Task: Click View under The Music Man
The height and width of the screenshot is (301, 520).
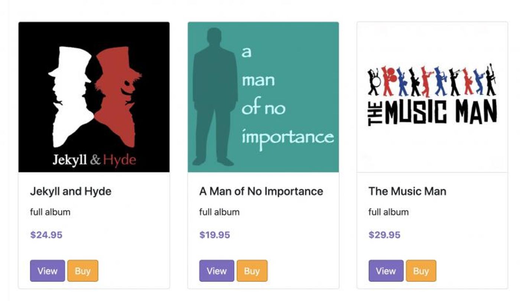Action: tap(386, 271)
